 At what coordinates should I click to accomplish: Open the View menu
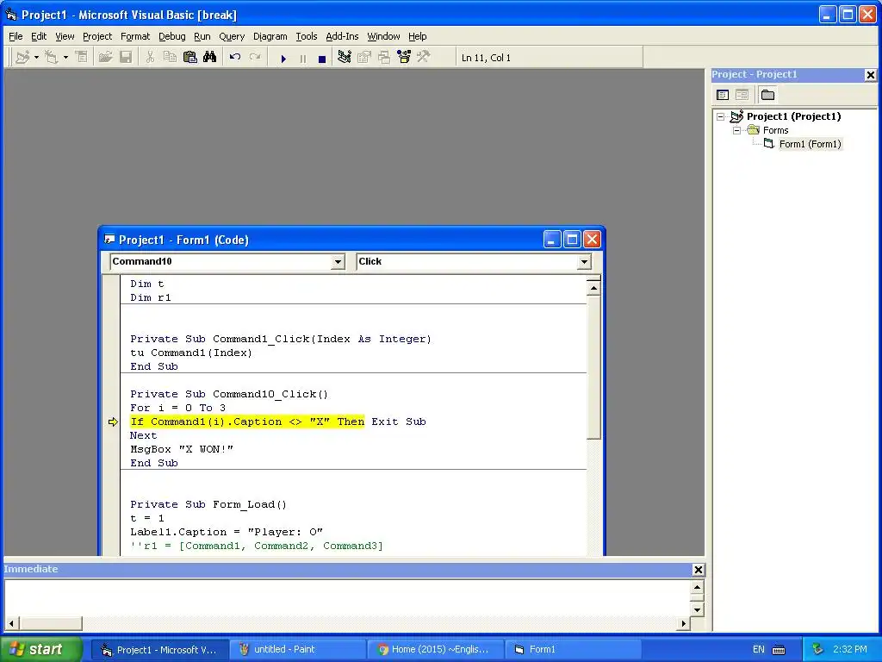65,36
